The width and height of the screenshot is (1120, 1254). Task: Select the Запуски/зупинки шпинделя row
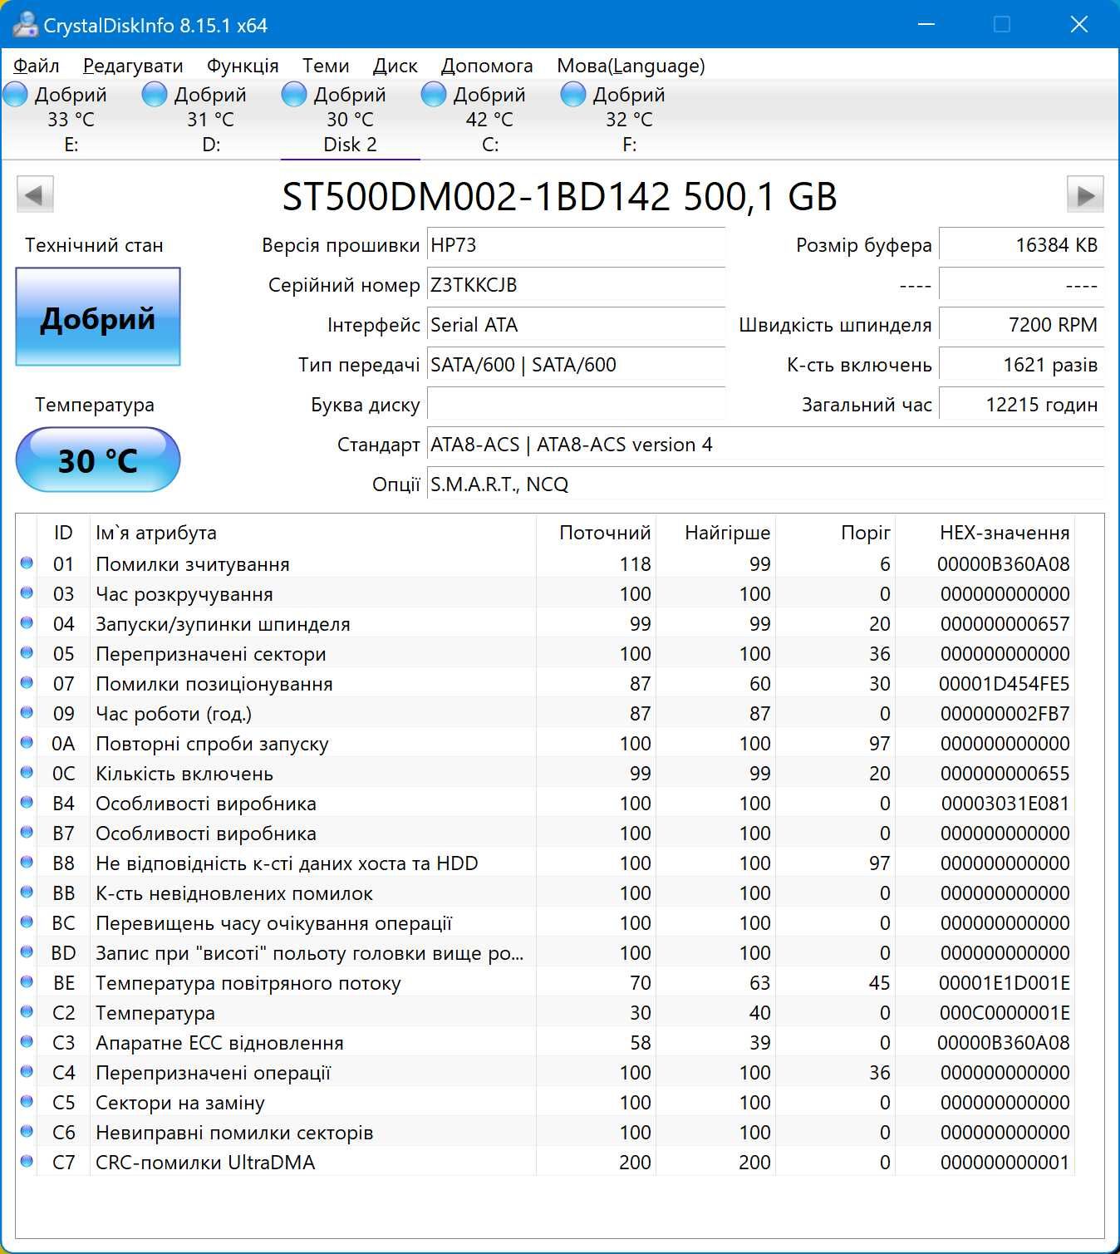(546, 623)
